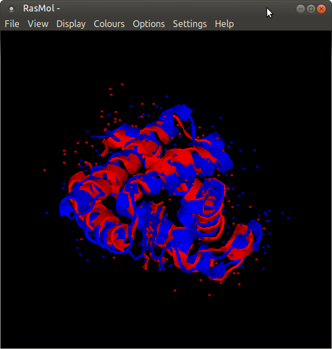Open the File menu
Screen dimensions: 332x349
tap(12, 24)
